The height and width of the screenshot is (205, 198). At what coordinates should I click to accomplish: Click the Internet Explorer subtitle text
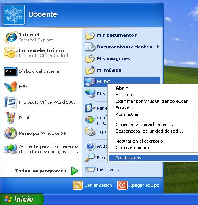click(x=37, y=40)
